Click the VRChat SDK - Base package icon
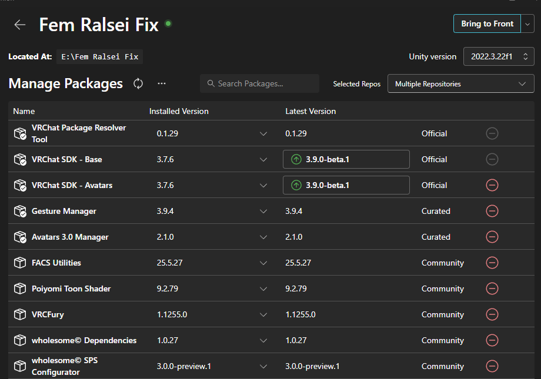 pos(20,159)
